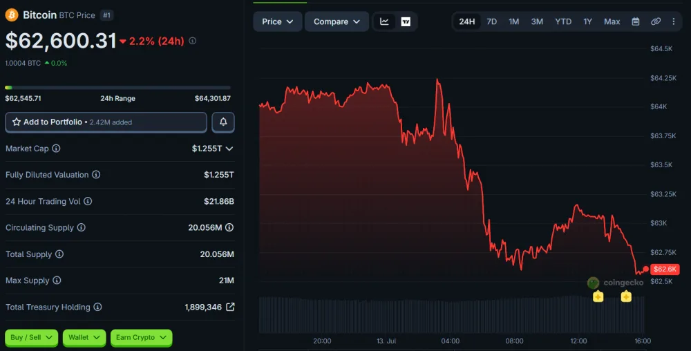Open the external link icon next to 1,899,346
This screenshot has width=691, height=351.
pyautogui.click(x=230, y=307)
